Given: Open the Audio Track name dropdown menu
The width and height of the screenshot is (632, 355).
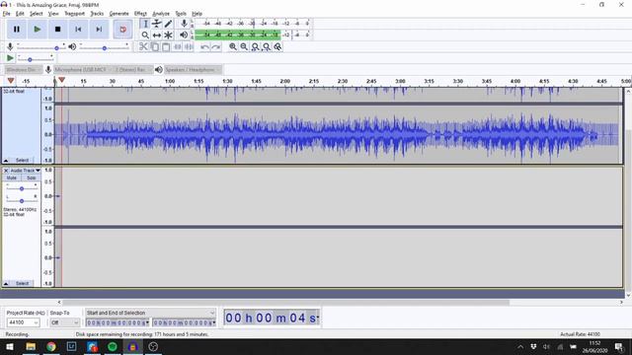Looking at the screenshot, I should pyautogui.click(x=25, y=171).
